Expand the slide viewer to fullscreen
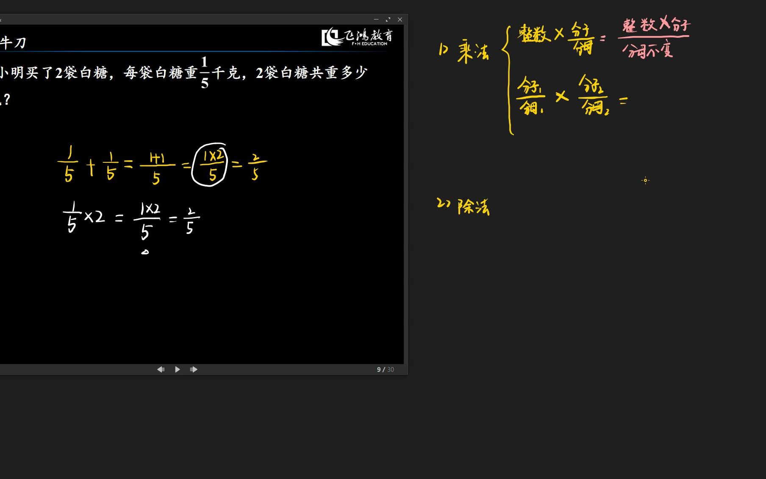This screenshot has width=766, height=479. click(x=388, y=19)
